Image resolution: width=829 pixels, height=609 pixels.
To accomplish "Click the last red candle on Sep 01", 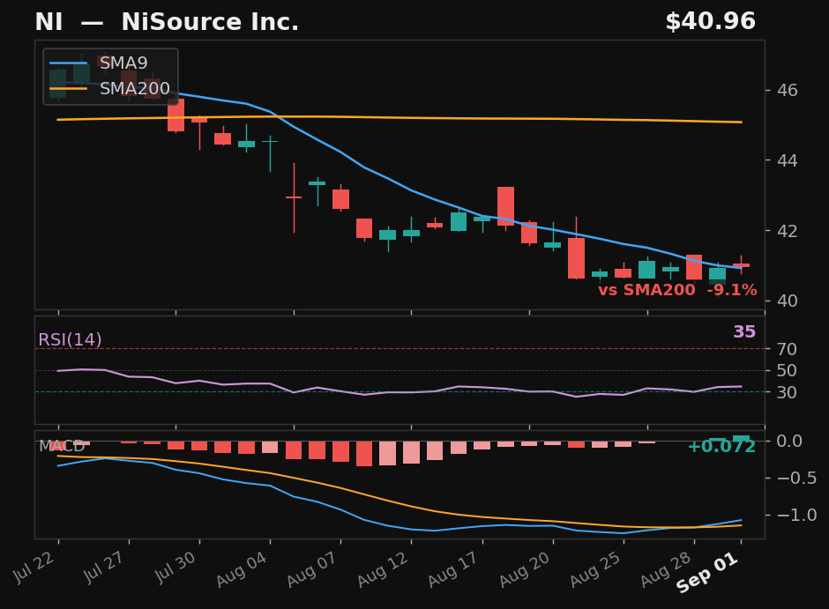I will 741,265.
